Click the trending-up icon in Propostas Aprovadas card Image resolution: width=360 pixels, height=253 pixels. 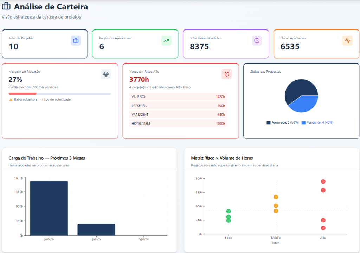[166, 41]
